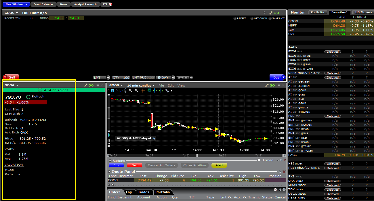The image size is (374, 201).
Task: Select the chart trendline draw tool
Action: (x=125, y=90)
